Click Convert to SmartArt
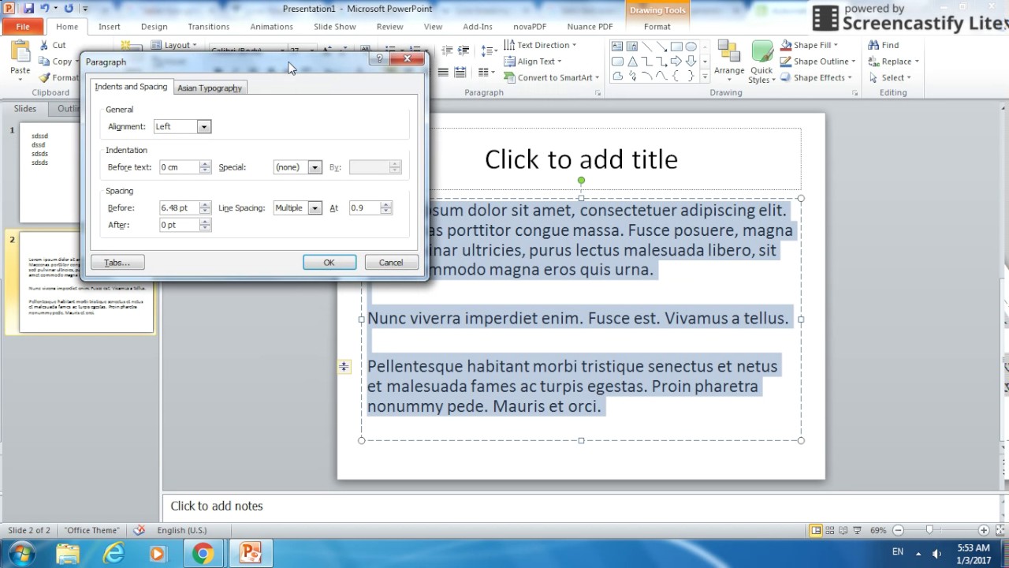This screenshot has width=1009, height=568. click(552, 78)
